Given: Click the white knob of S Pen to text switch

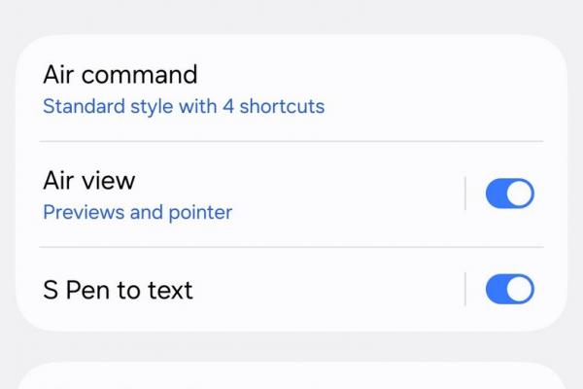Looking at the screenshot, I should click(520, 289).
